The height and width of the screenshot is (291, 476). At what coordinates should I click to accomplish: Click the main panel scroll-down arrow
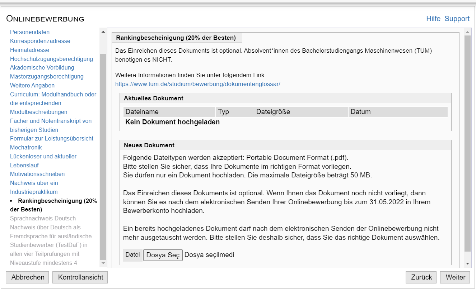467,263
